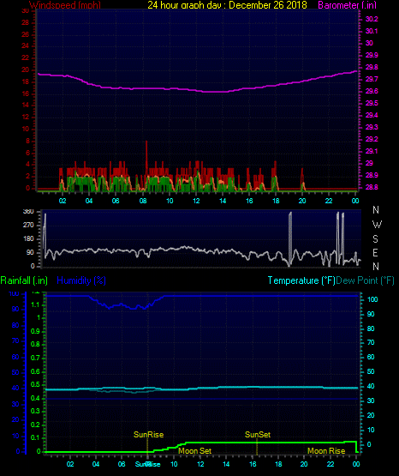
Task: Click the Windspeed (mph) axis label
Action: pos(65,5)
